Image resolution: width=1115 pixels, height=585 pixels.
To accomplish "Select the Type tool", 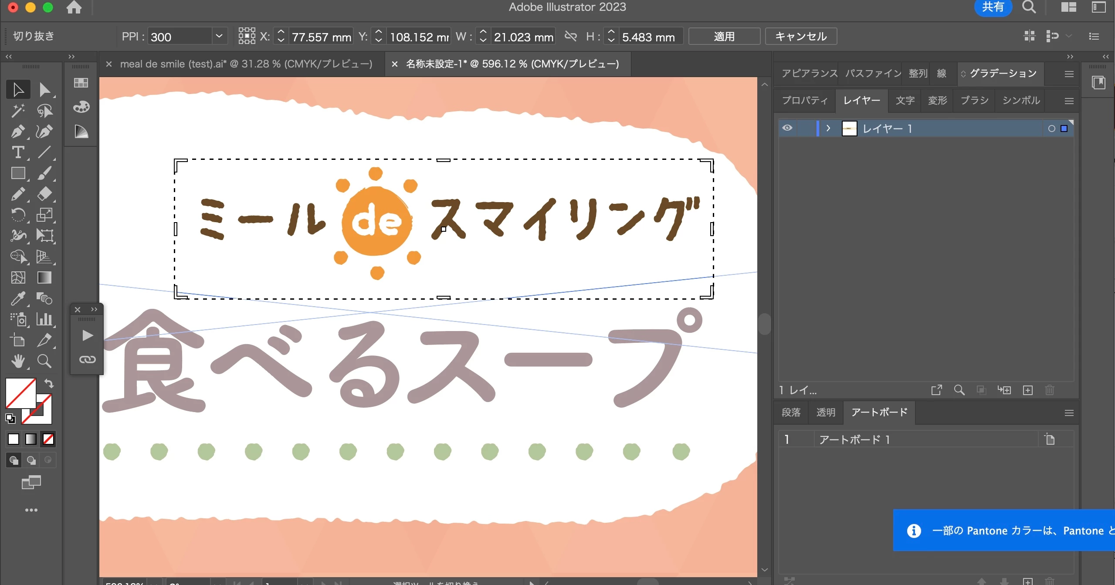I will (18, 152).
